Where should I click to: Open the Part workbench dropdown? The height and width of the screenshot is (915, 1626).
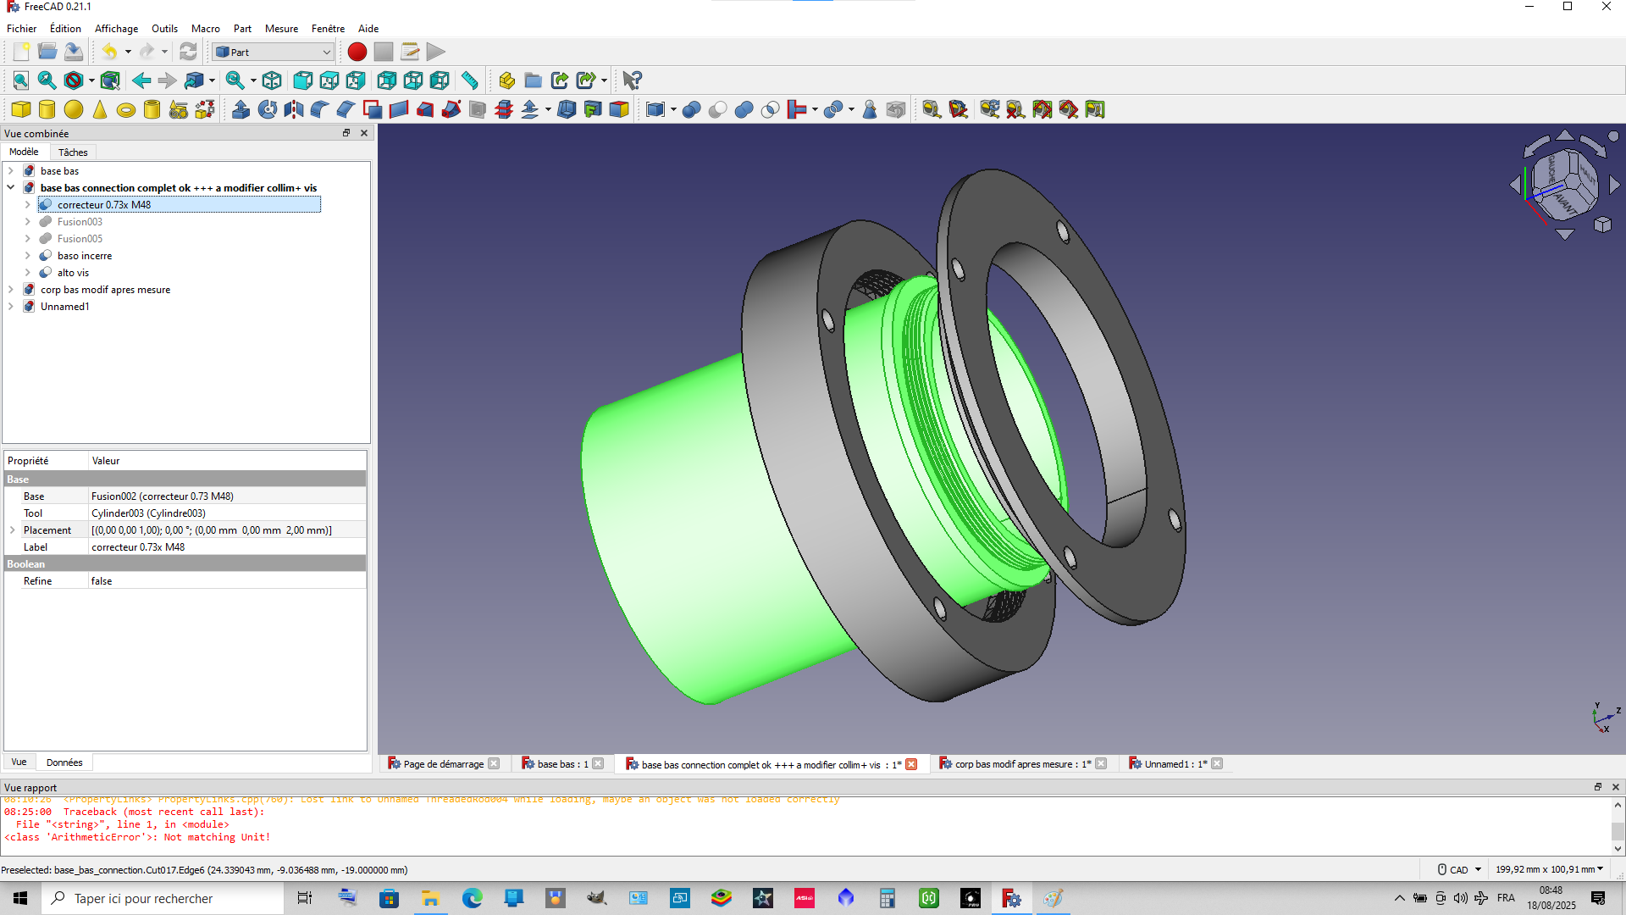273,52
